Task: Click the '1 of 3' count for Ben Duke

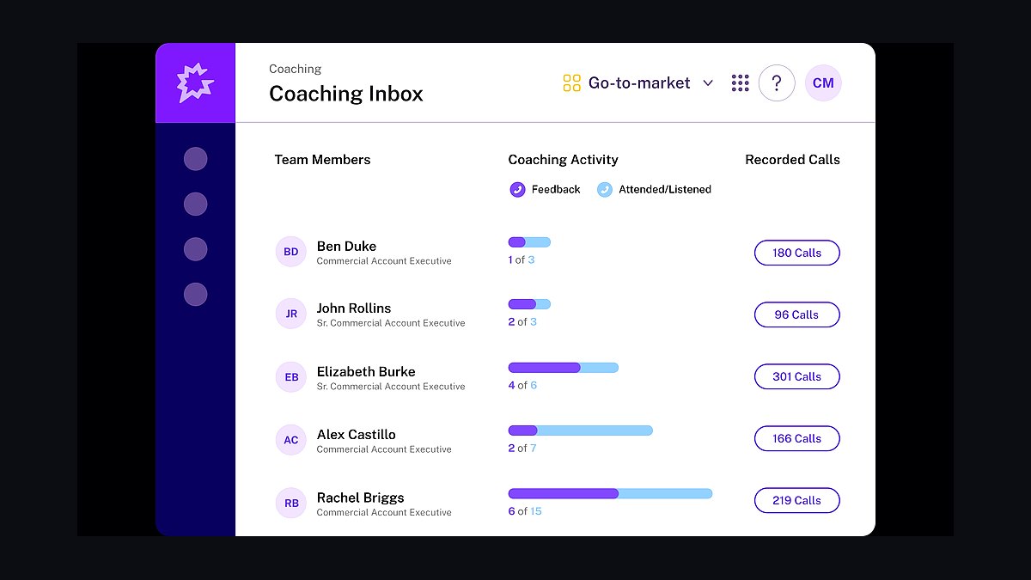Action: [x=522, y=259]
